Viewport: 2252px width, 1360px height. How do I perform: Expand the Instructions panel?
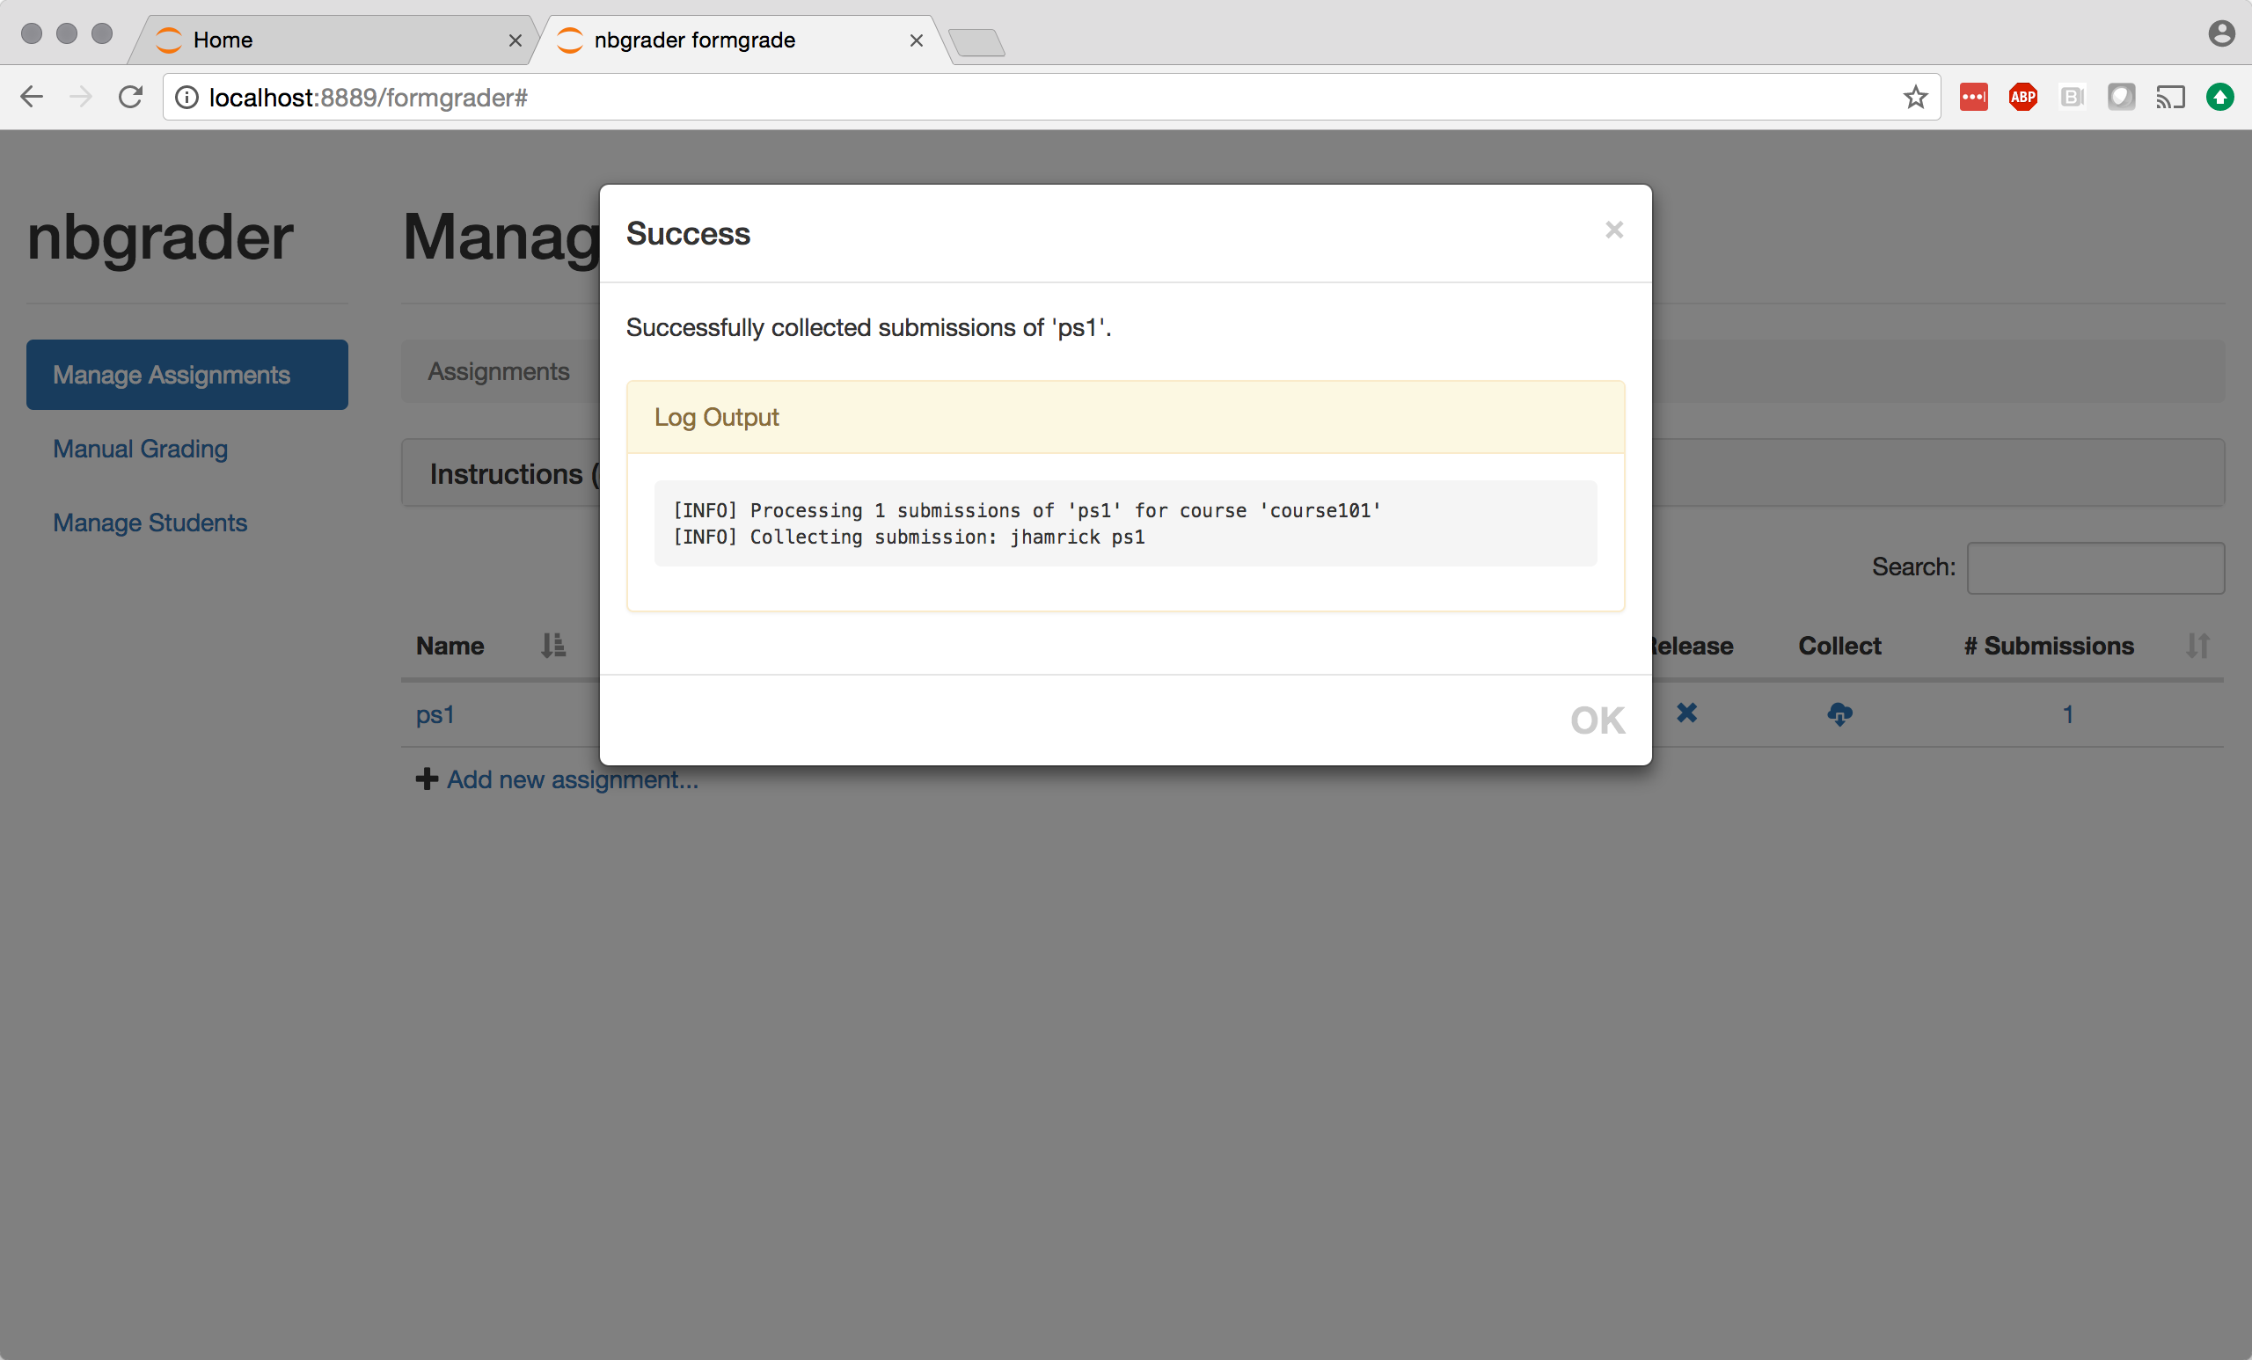click(506, 473)
